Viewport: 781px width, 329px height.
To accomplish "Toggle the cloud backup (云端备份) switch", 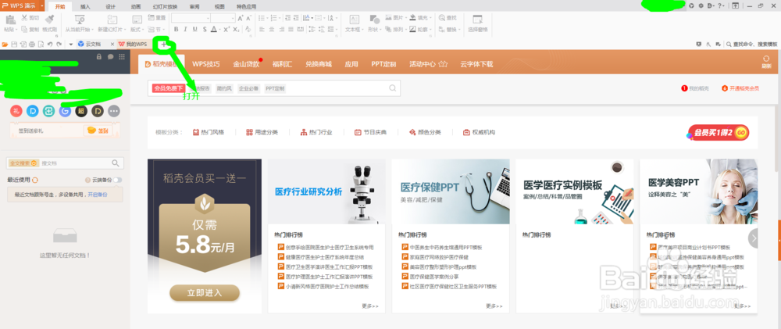I will (118, 180).
